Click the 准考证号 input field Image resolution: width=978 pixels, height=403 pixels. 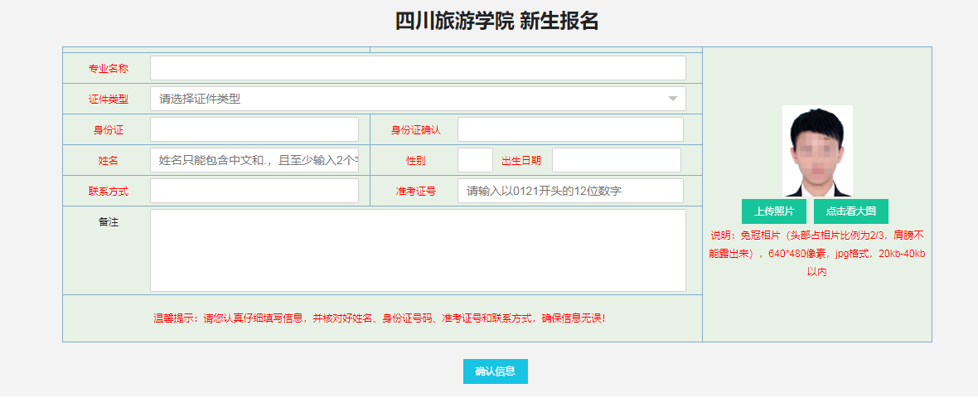pos(571,191)
